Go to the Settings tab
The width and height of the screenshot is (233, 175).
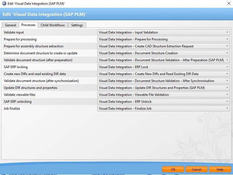(77, 25)
